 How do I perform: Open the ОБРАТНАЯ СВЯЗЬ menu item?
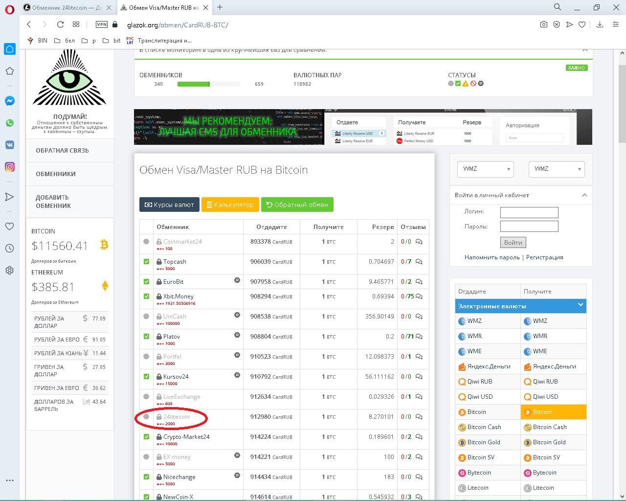click(x=62, y=151)
